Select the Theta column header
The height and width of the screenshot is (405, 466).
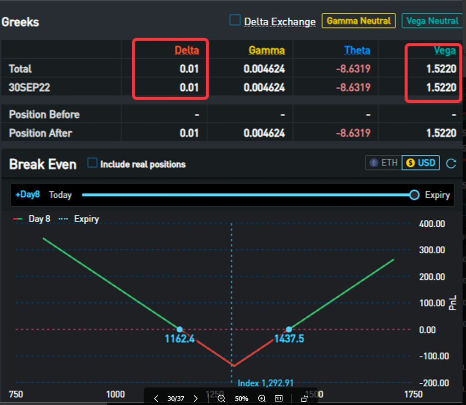(357, 50)
